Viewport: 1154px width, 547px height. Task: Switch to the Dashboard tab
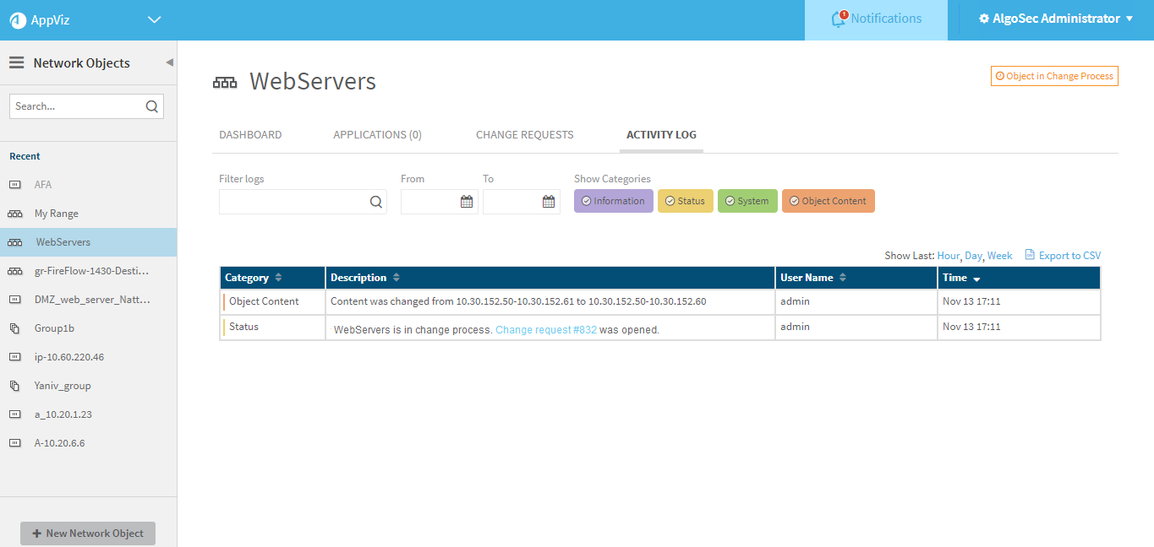250,135
